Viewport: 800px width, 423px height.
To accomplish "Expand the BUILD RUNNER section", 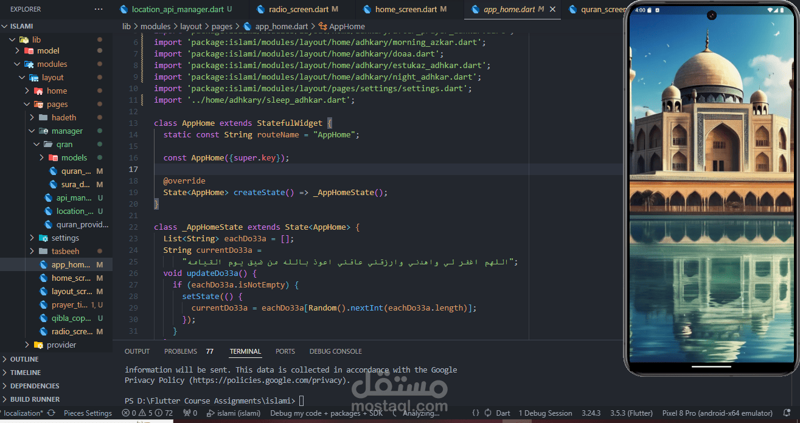I will (x=35, y=399).
